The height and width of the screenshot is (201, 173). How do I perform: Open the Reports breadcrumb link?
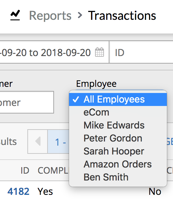50,16
